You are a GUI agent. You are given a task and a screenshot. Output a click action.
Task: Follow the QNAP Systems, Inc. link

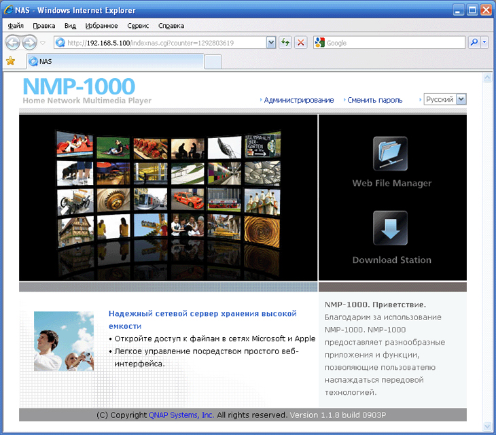(181, 415)
